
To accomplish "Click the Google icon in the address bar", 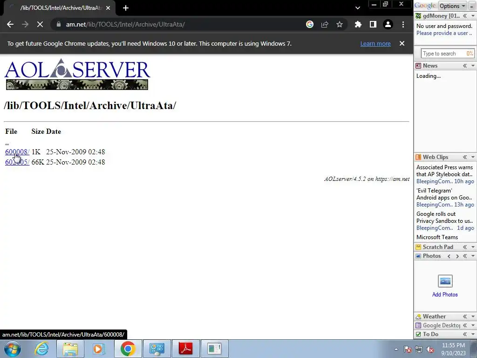I will tap(310, 24).
